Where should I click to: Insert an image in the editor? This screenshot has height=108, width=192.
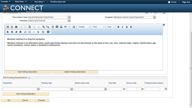coord(61,27)
